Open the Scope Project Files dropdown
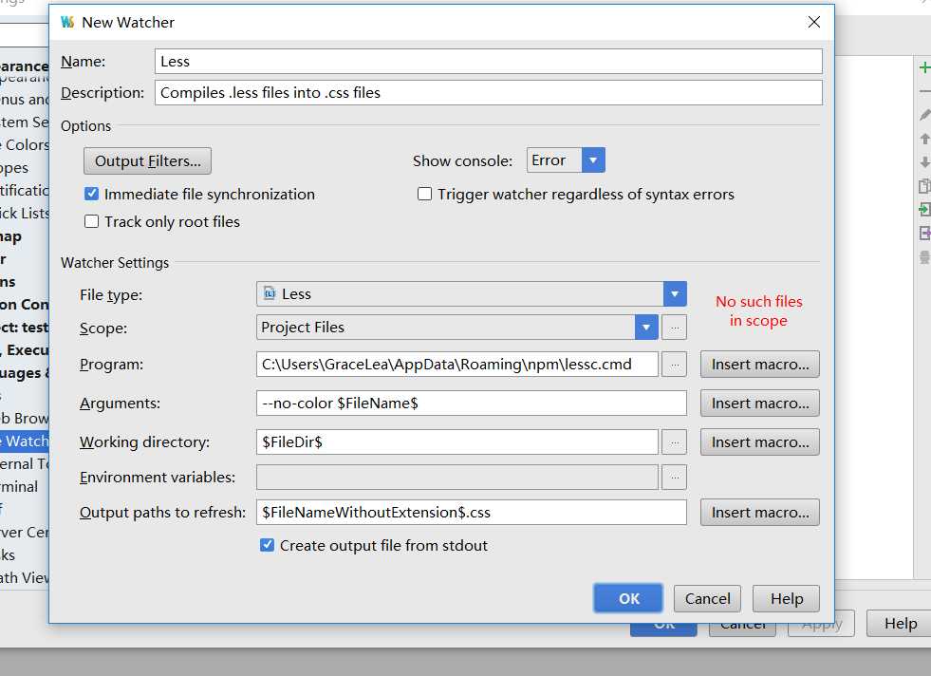The width and height of the screenshot is (931, 676). click(457, 328)
